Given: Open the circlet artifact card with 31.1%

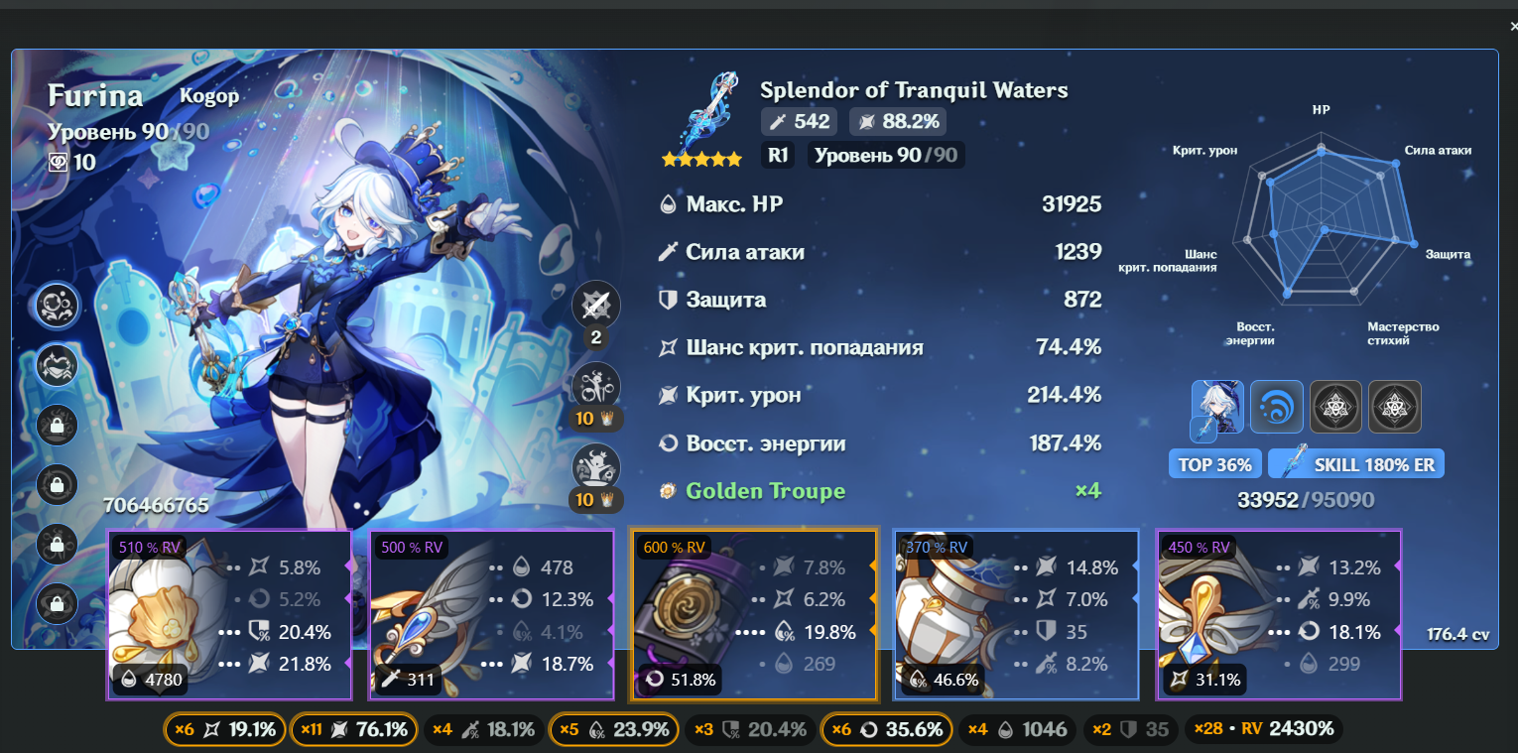Looking at the screenshot, I should point(1279,615).
